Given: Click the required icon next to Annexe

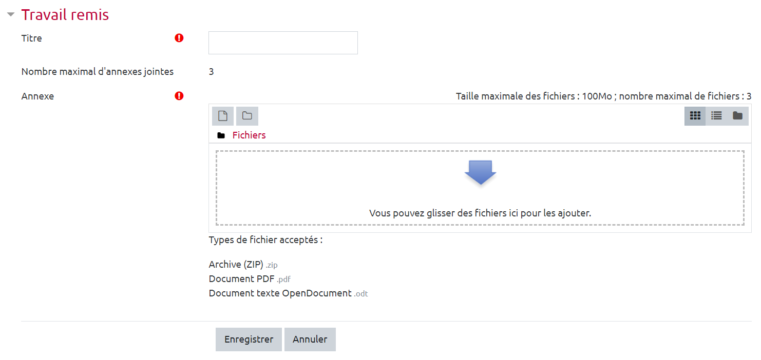Looking at the screenshot, I should [179, 96].
